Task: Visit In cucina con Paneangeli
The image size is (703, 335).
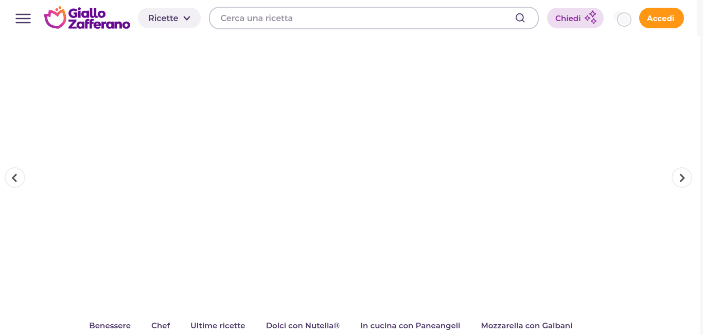Action: coord(410,326)
